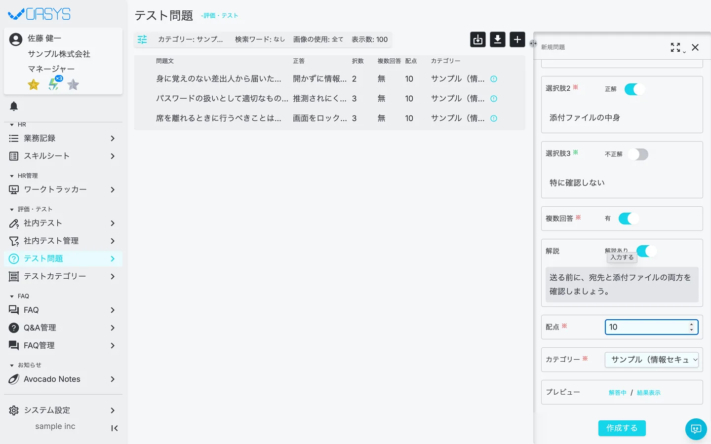Open Avocado Notes in the sidebar
The width and height of the screenshot is (711, 444).
pyautogui.click(x=63, y=379)
